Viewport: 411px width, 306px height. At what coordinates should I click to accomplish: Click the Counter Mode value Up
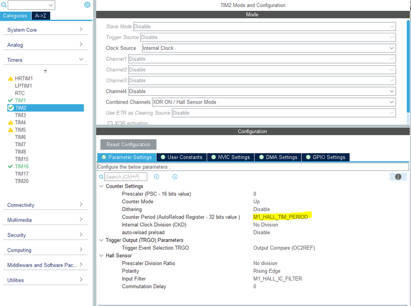pyautogui.click(x=256, y=202)
